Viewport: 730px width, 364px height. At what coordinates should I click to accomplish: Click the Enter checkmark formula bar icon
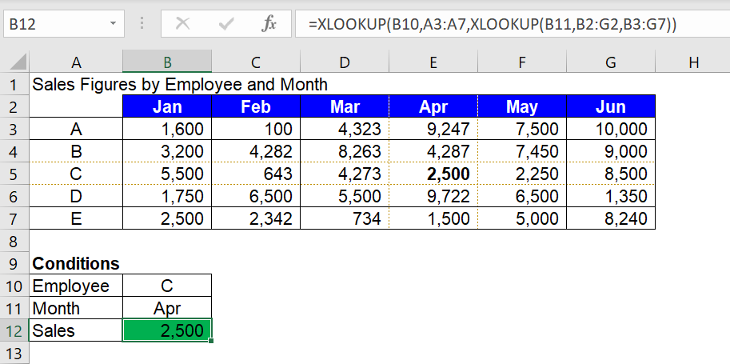tap(227, 24)
